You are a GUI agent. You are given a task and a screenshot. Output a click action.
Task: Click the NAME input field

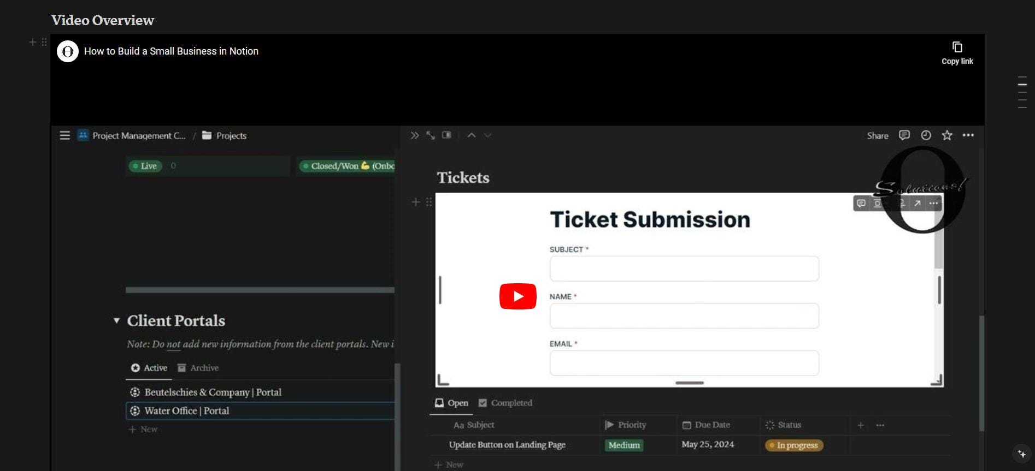[x=684, y=315]
